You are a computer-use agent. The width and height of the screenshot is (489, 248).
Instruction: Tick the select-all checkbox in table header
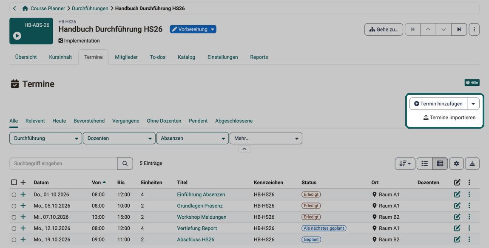tap(14, 182)
